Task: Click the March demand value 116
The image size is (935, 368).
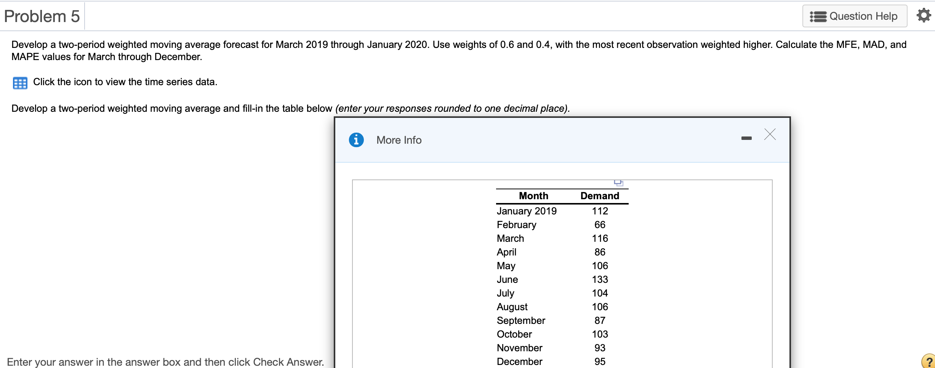Action: tap(600, 238)
